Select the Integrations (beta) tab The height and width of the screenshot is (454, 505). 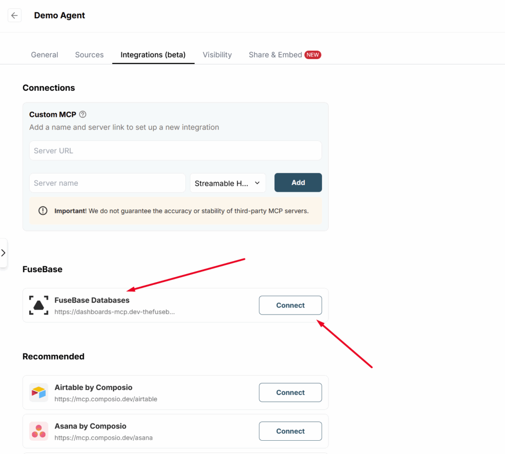click(153, 55)
